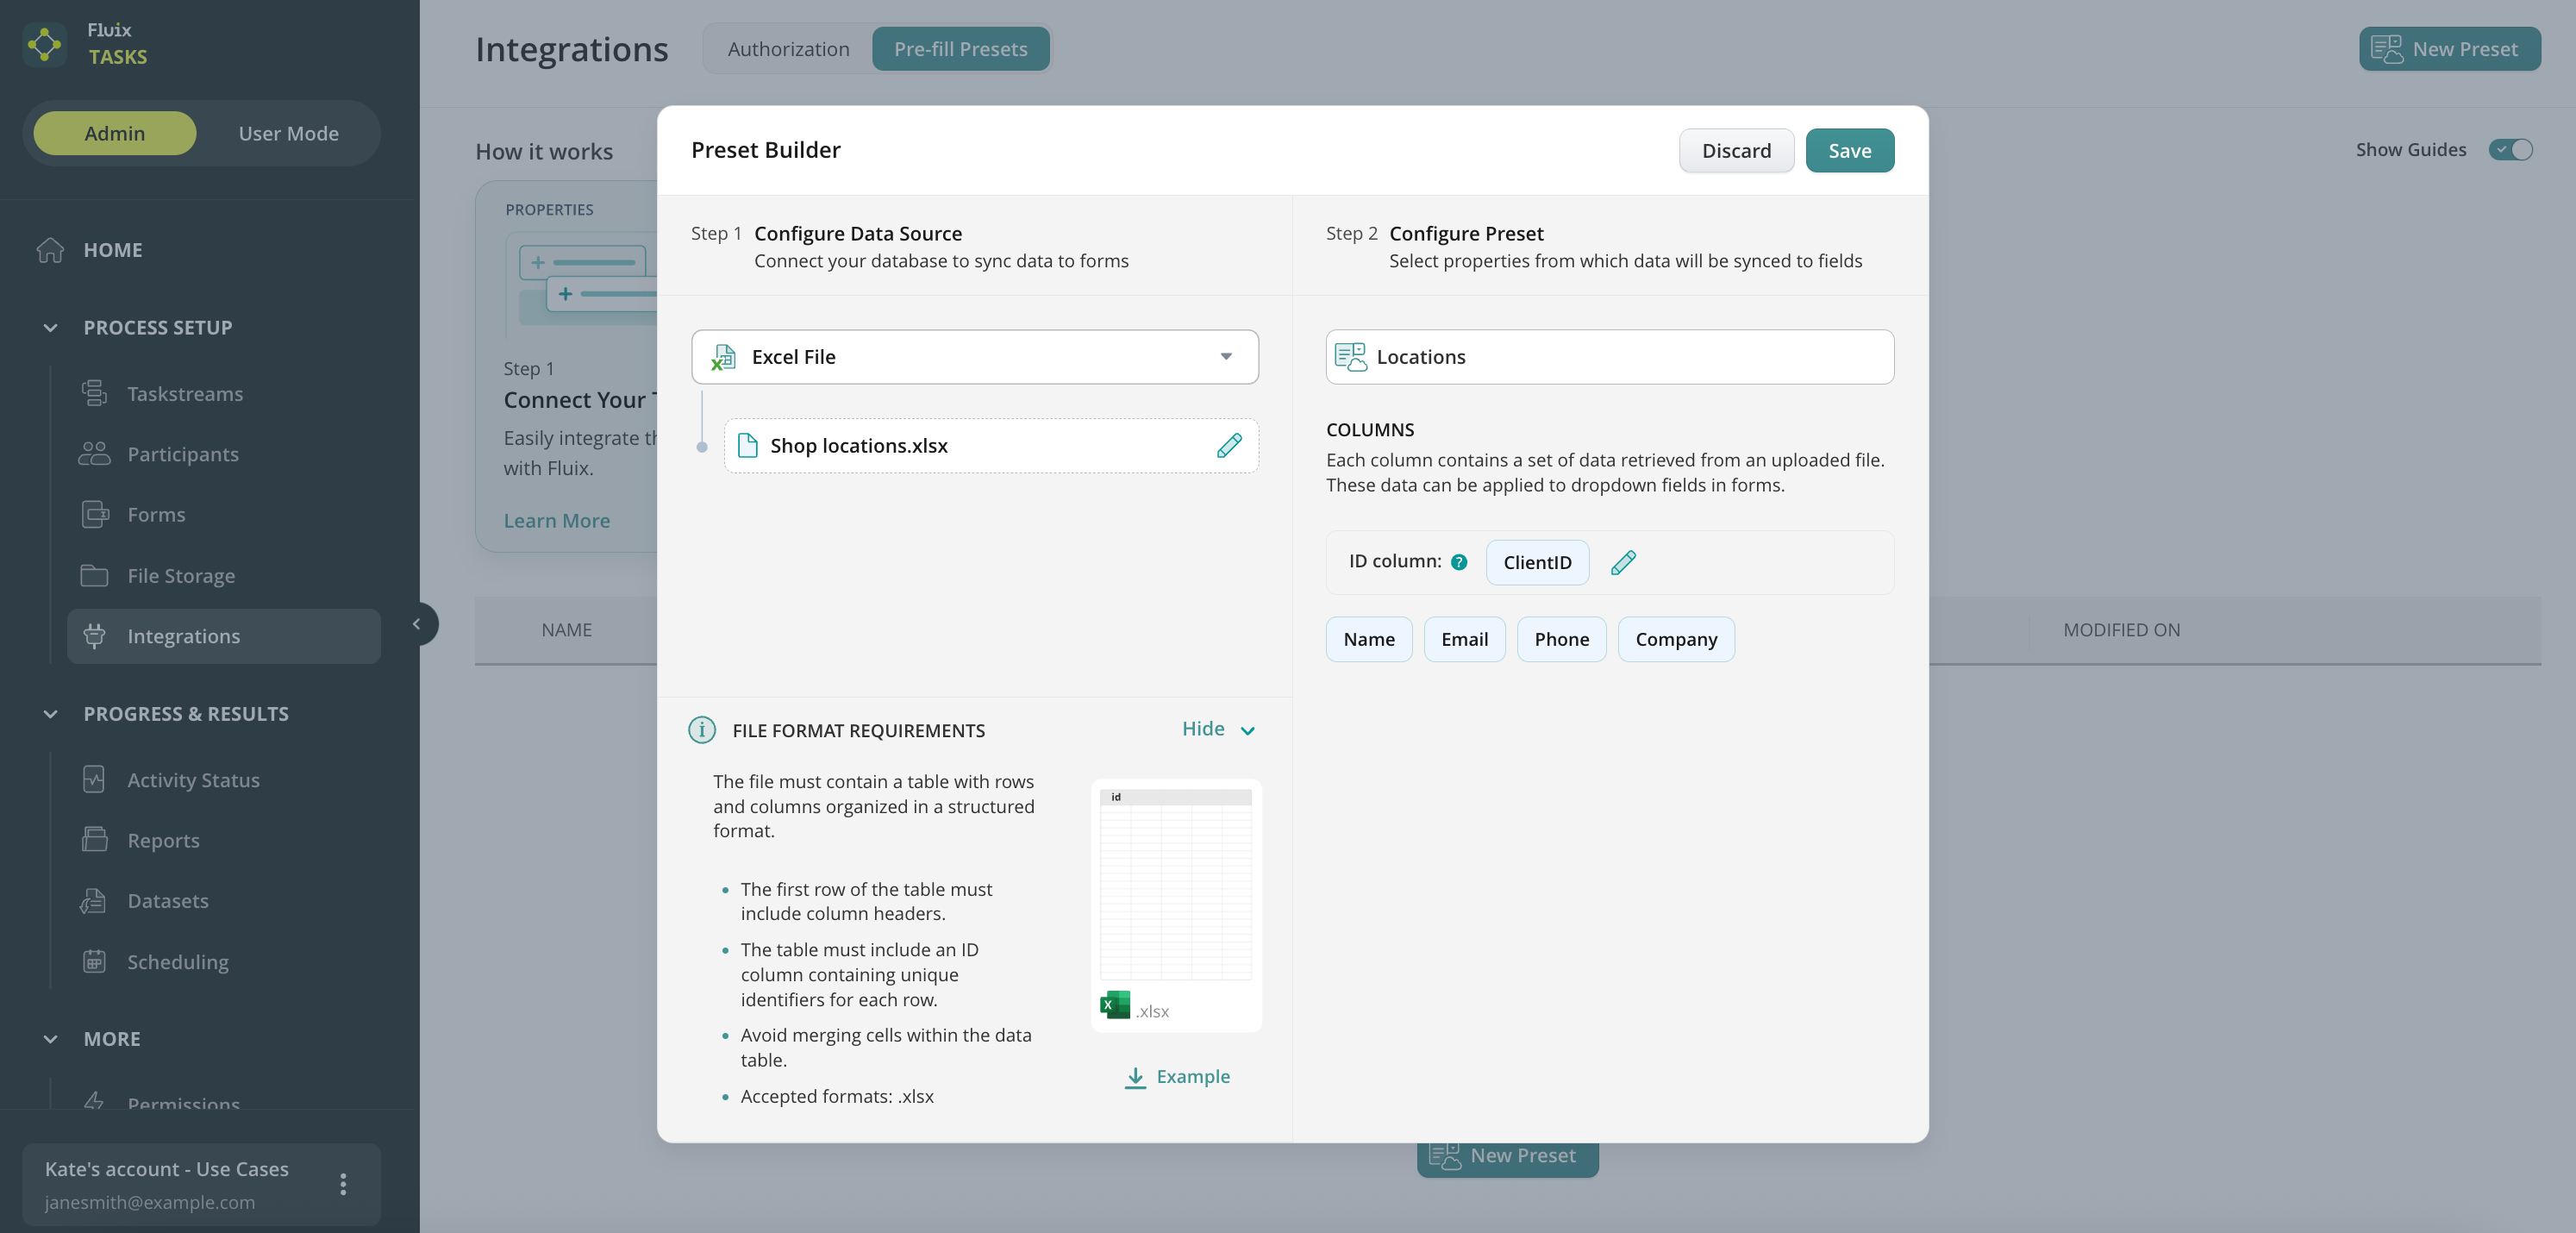Download Example xlsx file

pos(1177,1077)
